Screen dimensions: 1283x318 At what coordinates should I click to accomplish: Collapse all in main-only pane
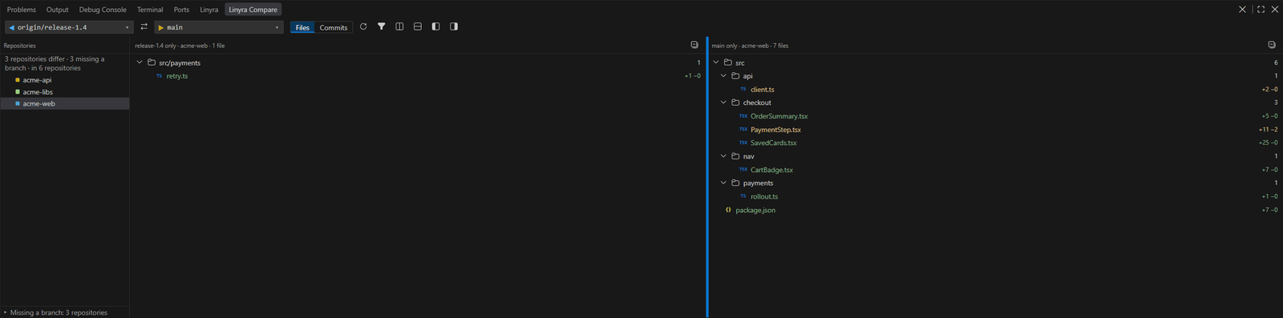[1272, 45]
